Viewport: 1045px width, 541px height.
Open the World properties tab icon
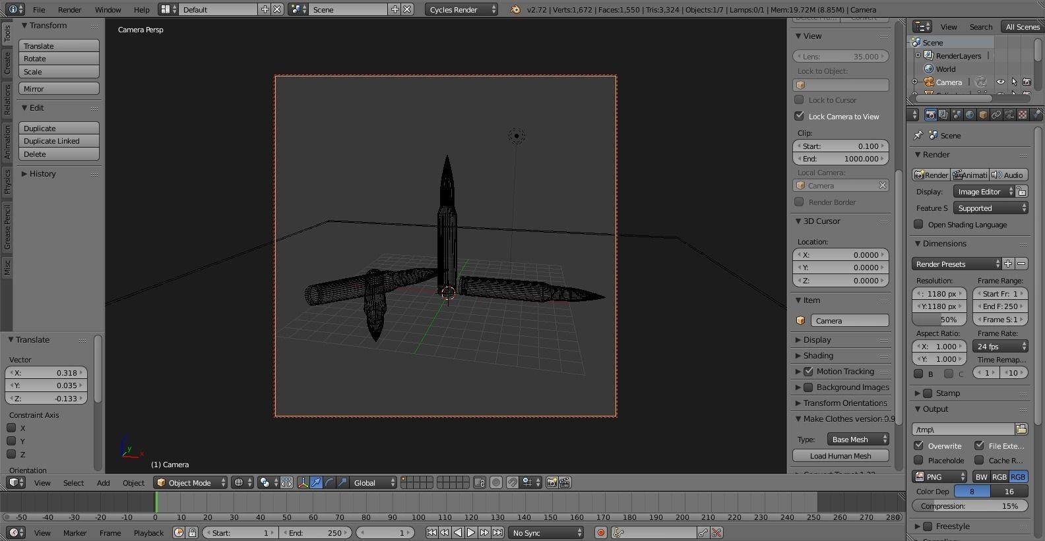tap(970, 115)
